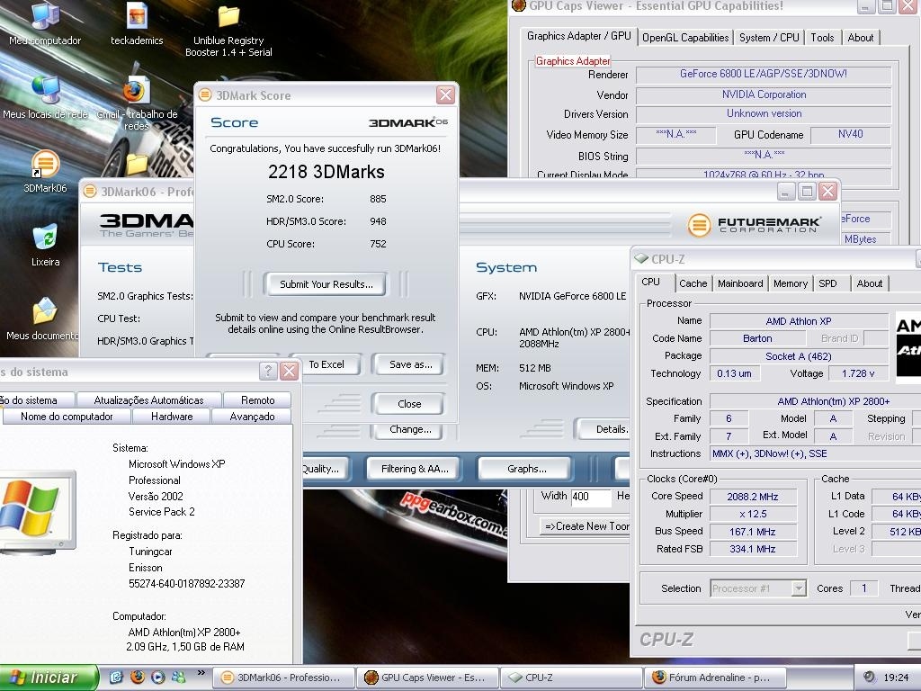Close system properties dialog
Screen dimensions: 921x691
[289, 371]
